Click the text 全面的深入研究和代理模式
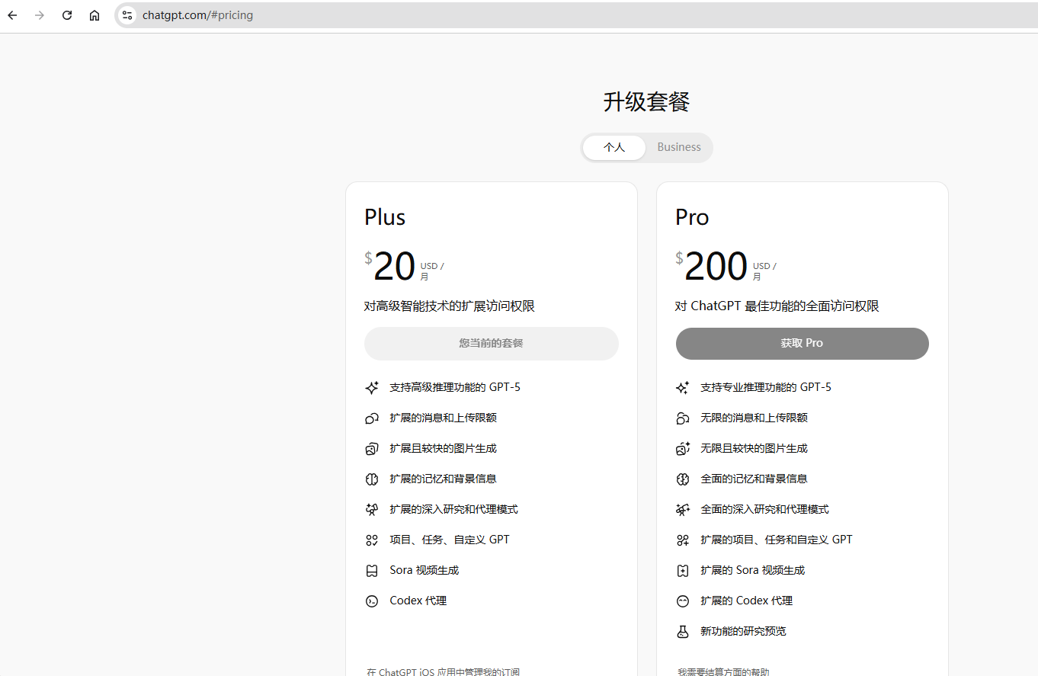This screenshot has height=676, width=1038. coord(765,509)
